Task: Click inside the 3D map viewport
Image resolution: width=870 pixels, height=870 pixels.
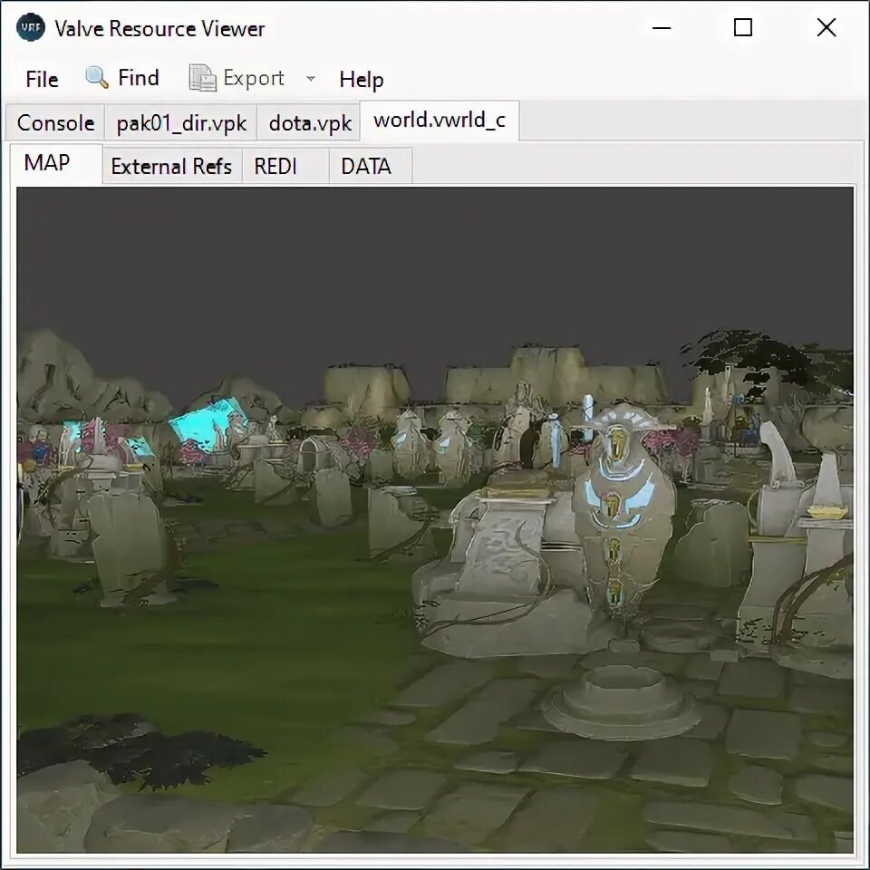Action: [x=435, y=520]
